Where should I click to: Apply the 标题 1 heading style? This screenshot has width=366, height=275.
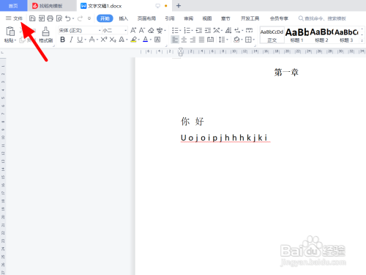pyautogui.click(x=297, y=35)
